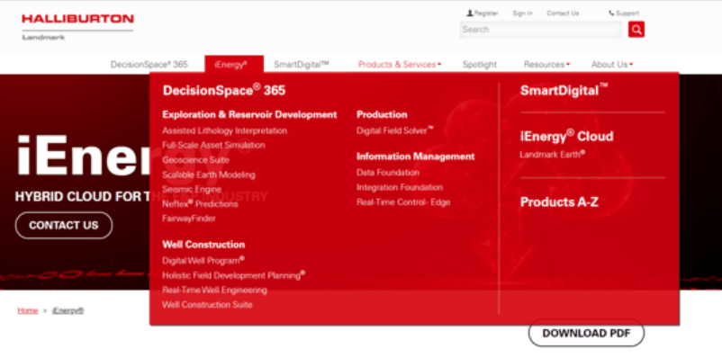Click the Register person icon link
722x358 pixels.
pyautogui.click(x=483, y=13)
